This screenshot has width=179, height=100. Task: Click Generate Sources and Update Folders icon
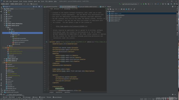(x=110, y=9)
